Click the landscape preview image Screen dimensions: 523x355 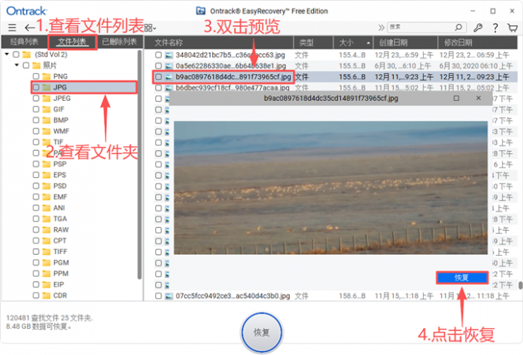coord(331,188)
